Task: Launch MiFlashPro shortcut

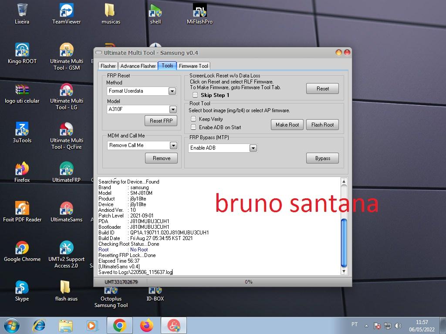Action: (199, 13)
